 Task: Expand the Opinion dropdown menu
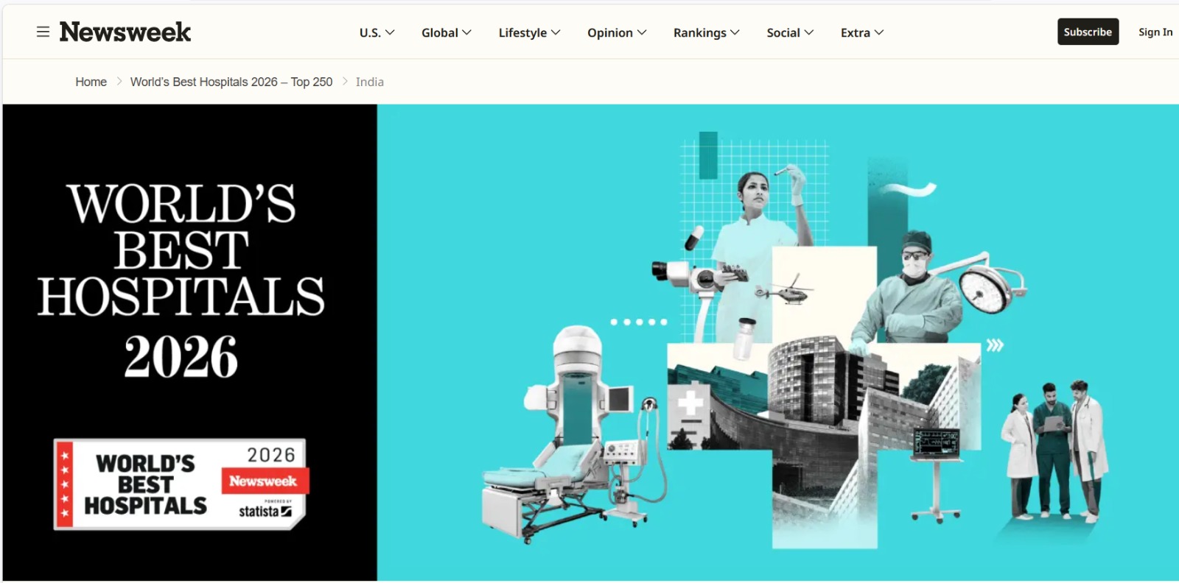pyautogui.click(x=617, y=32)
